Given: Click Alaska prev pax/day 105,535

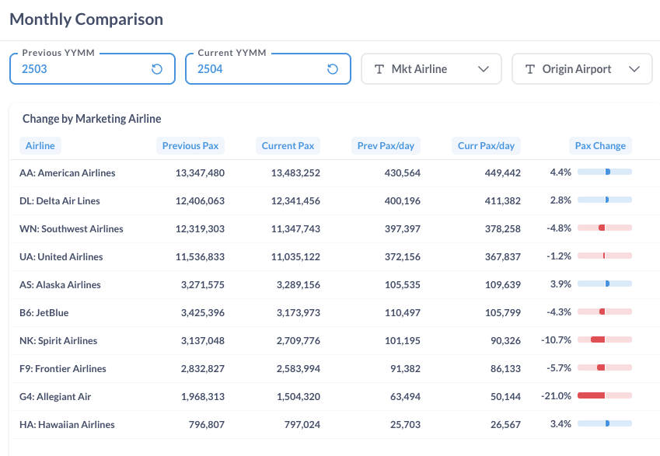Looking at the screenshot, I should pyautogui.click(x=403, y=285).
